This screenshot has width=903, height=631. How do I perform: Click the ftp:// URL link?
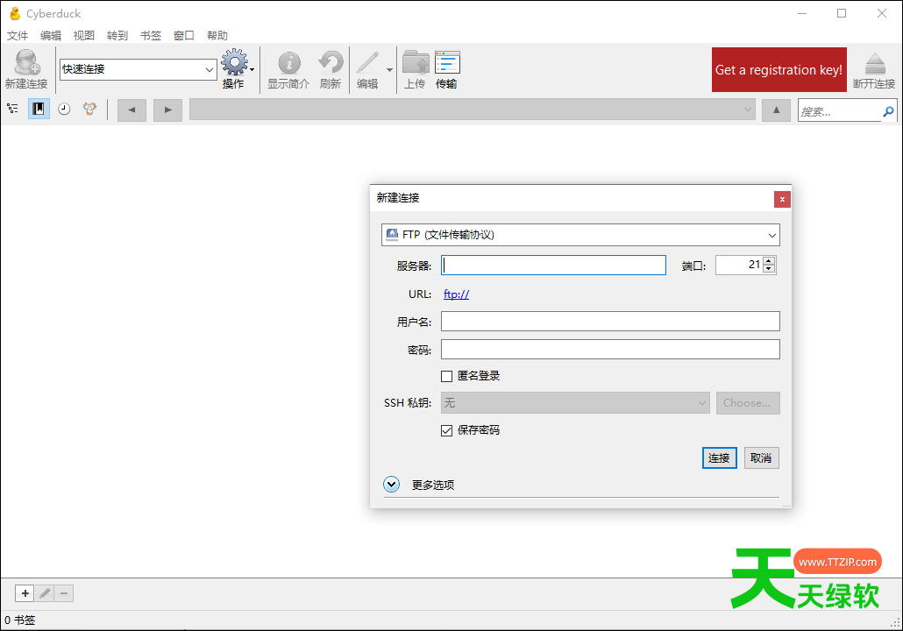(456, 294)
